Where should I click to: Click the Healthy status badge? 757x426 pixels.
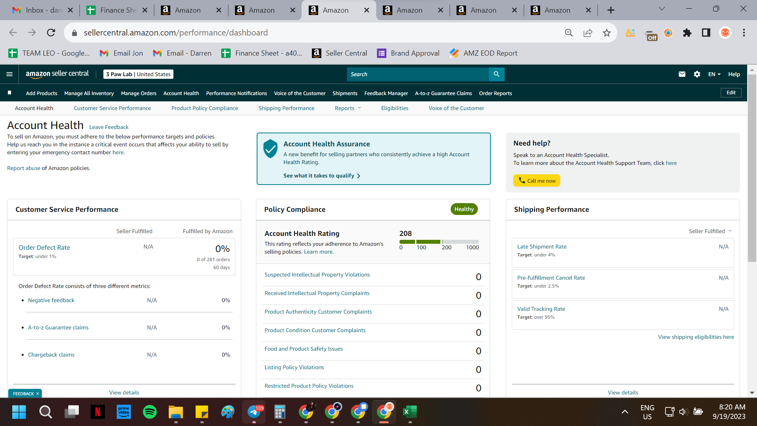tap(464, 209)
